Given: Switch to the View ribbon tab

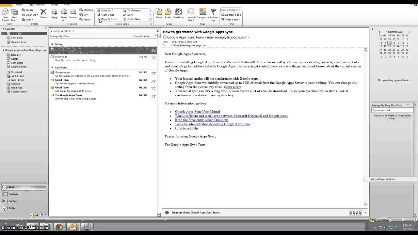Looking at the screenshot, I should click(67, 5).
